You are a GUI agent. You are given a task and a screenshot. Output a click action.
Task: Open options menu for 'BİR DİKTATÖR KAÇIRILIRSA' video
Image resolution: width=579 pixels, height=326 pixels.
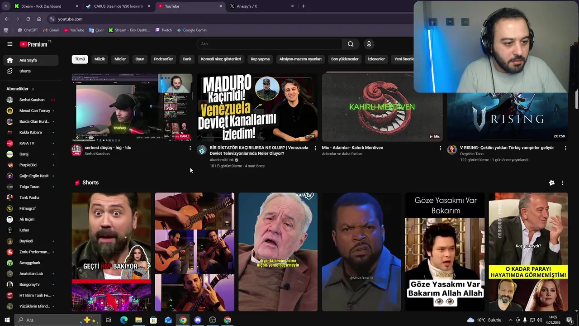[x=315, y=148]
